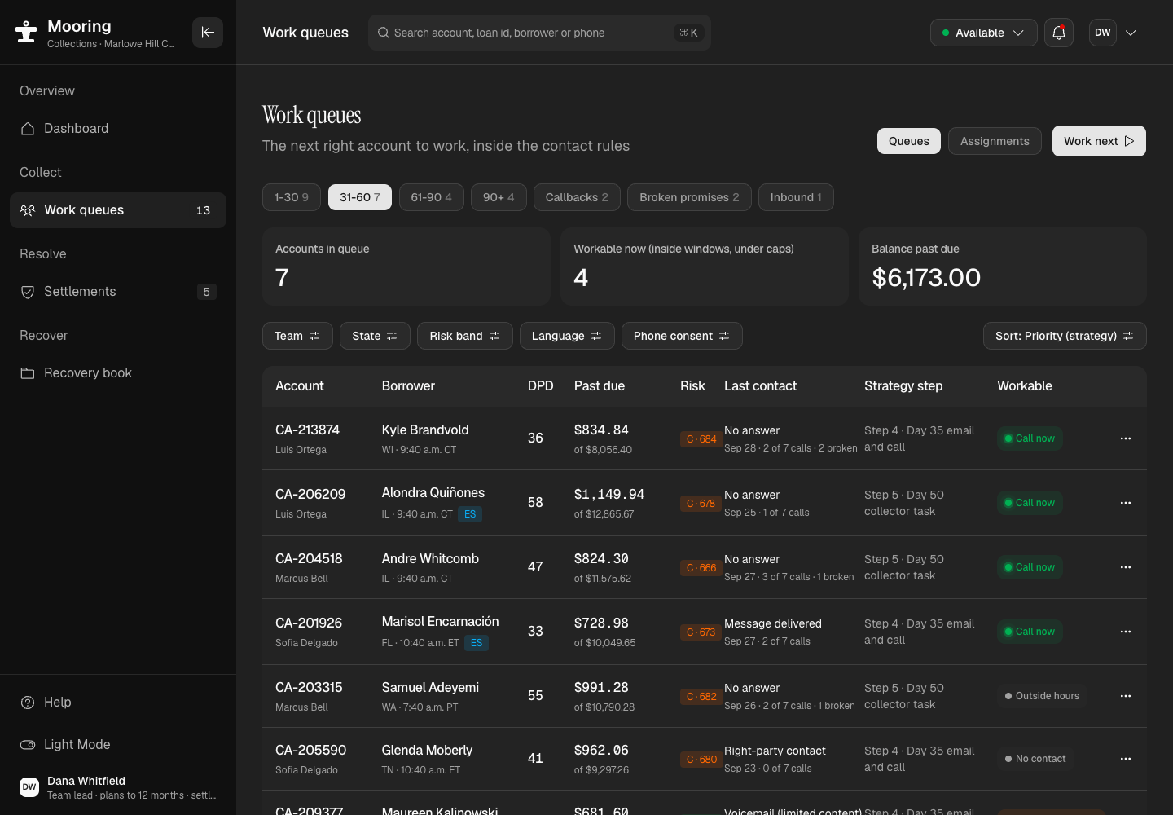The width and height of the screenshot is (1173, 815).
Task: Select Work queues in sidebar
Action: (x=118, y=210)
